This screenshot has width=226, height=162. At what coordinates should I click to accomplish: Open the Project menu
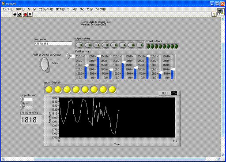point(46,9)
